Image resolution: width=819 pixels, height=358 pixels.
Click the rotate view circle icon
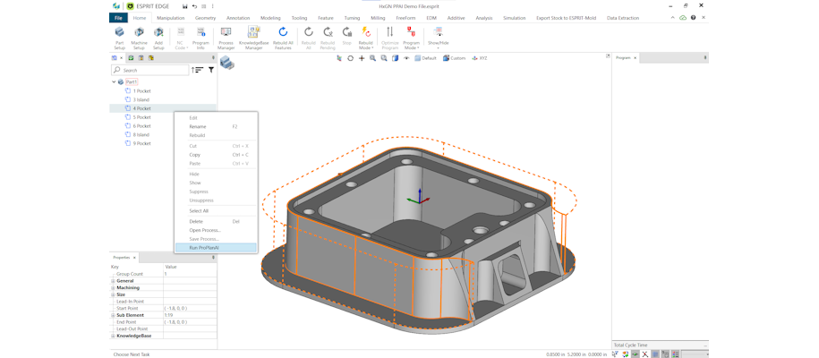coord(351,58)
